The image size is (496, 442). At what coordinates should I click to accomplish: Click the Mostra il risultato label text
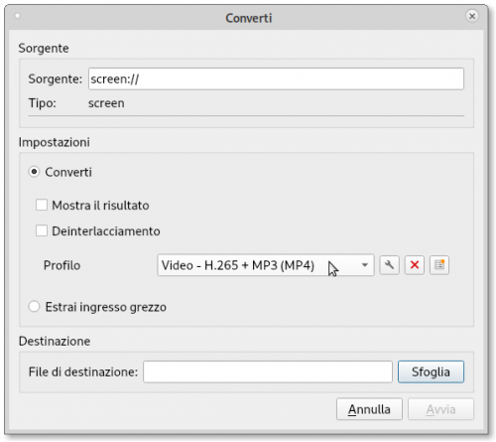coord(100,206)
